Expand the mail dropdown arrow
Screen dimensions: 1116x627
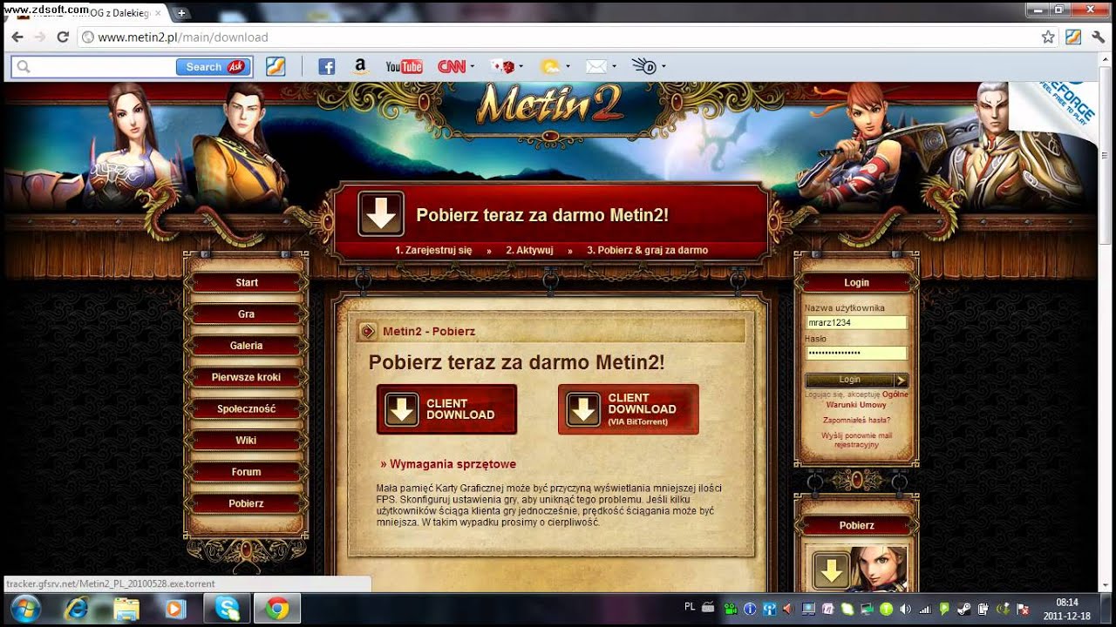pyautogui.click(x=615, y=67)
